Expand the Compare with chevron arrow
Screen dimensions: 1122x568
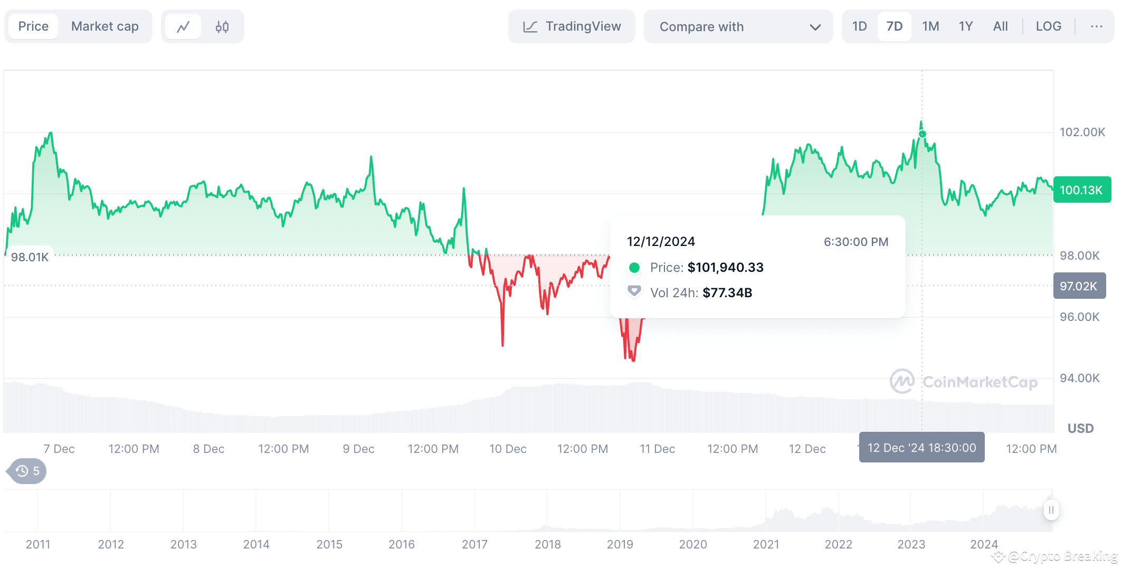(x=815, y=27)
